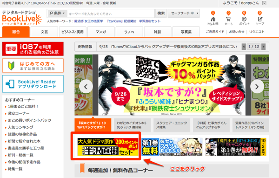Select the ラノベ tab
This screenshot has height=178, width=279.
(129, 32)
